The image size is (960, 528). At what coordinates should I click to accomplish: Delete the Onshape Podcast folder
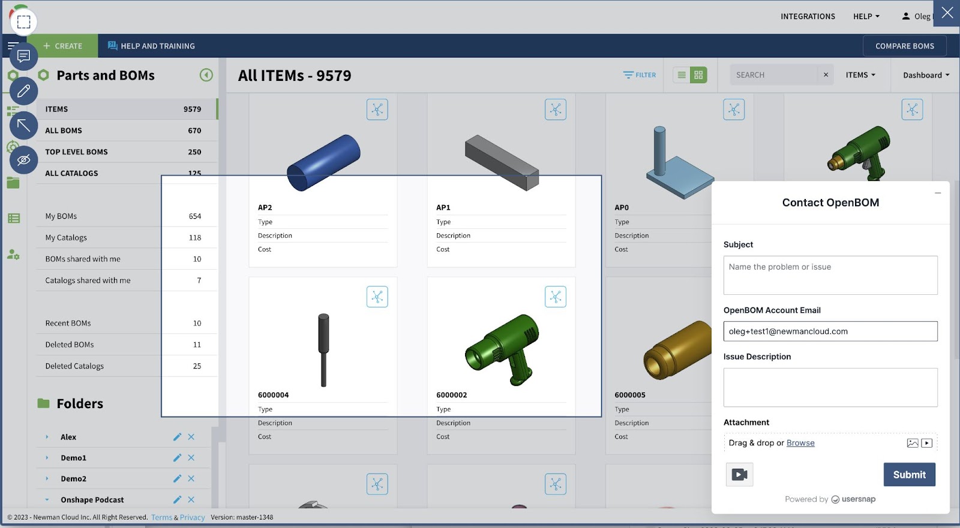tap(191, 500)
